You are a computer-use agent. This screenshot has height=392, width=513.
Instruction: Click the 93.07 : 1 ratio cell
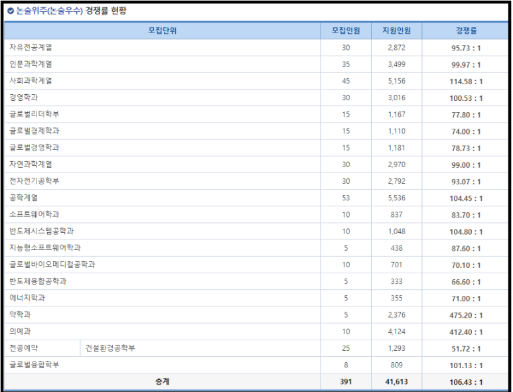pyautogui.click(x=466, y=182)
